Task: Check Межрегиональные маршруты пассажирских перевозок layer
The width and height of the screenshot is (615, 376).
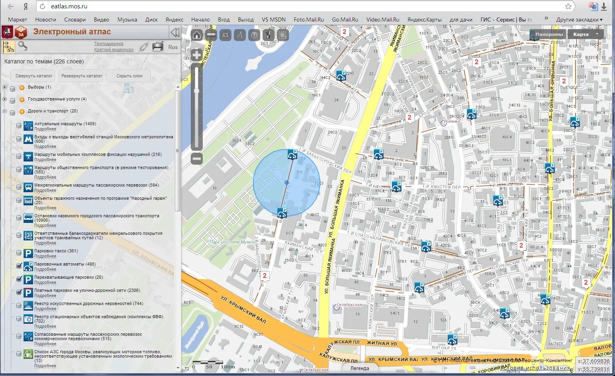Action: click(x=19, y=187)
